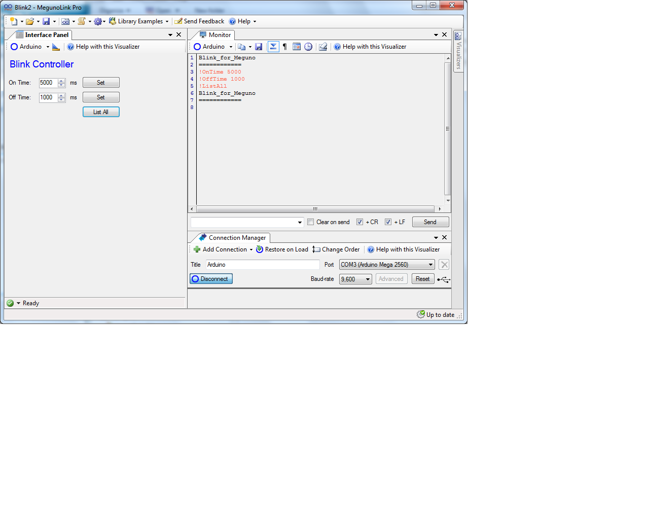The height and width of the screenshot is (505, 649).
Task: Click the Monitor clock time stamp icon
Action: click(x=308, y=47)
